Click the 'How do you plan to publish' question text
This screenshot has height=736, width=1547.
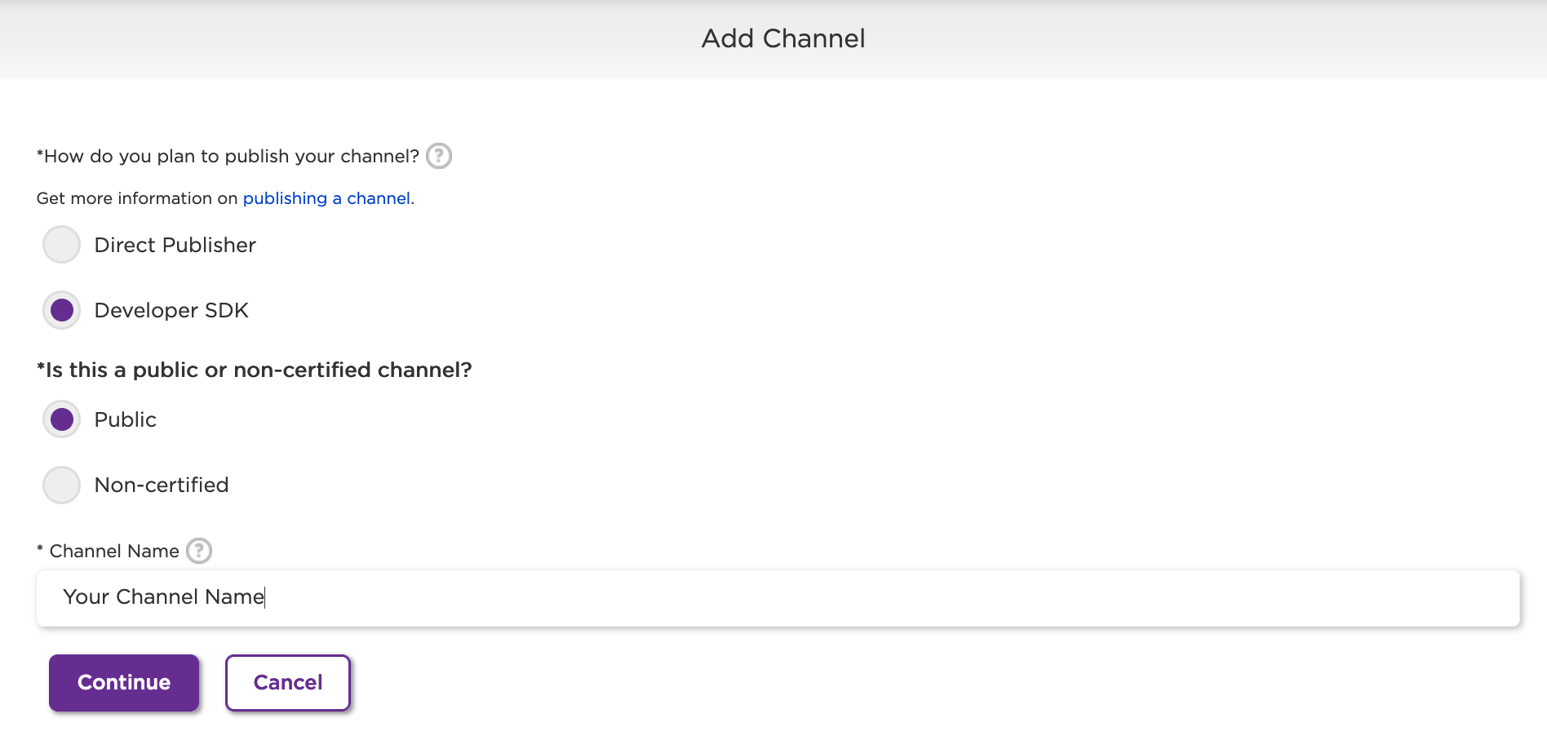(228, 156)
